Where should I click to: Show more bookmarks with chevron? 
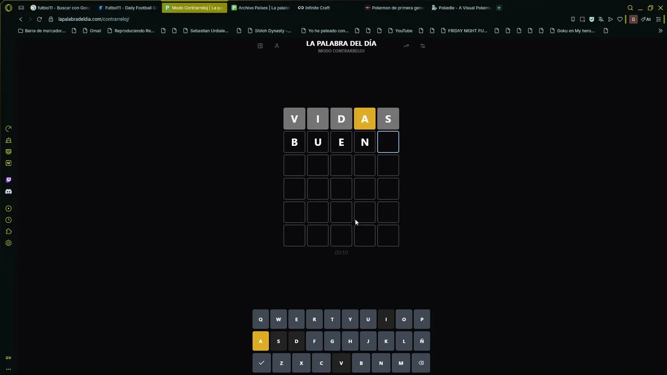(x=660, y=31)
